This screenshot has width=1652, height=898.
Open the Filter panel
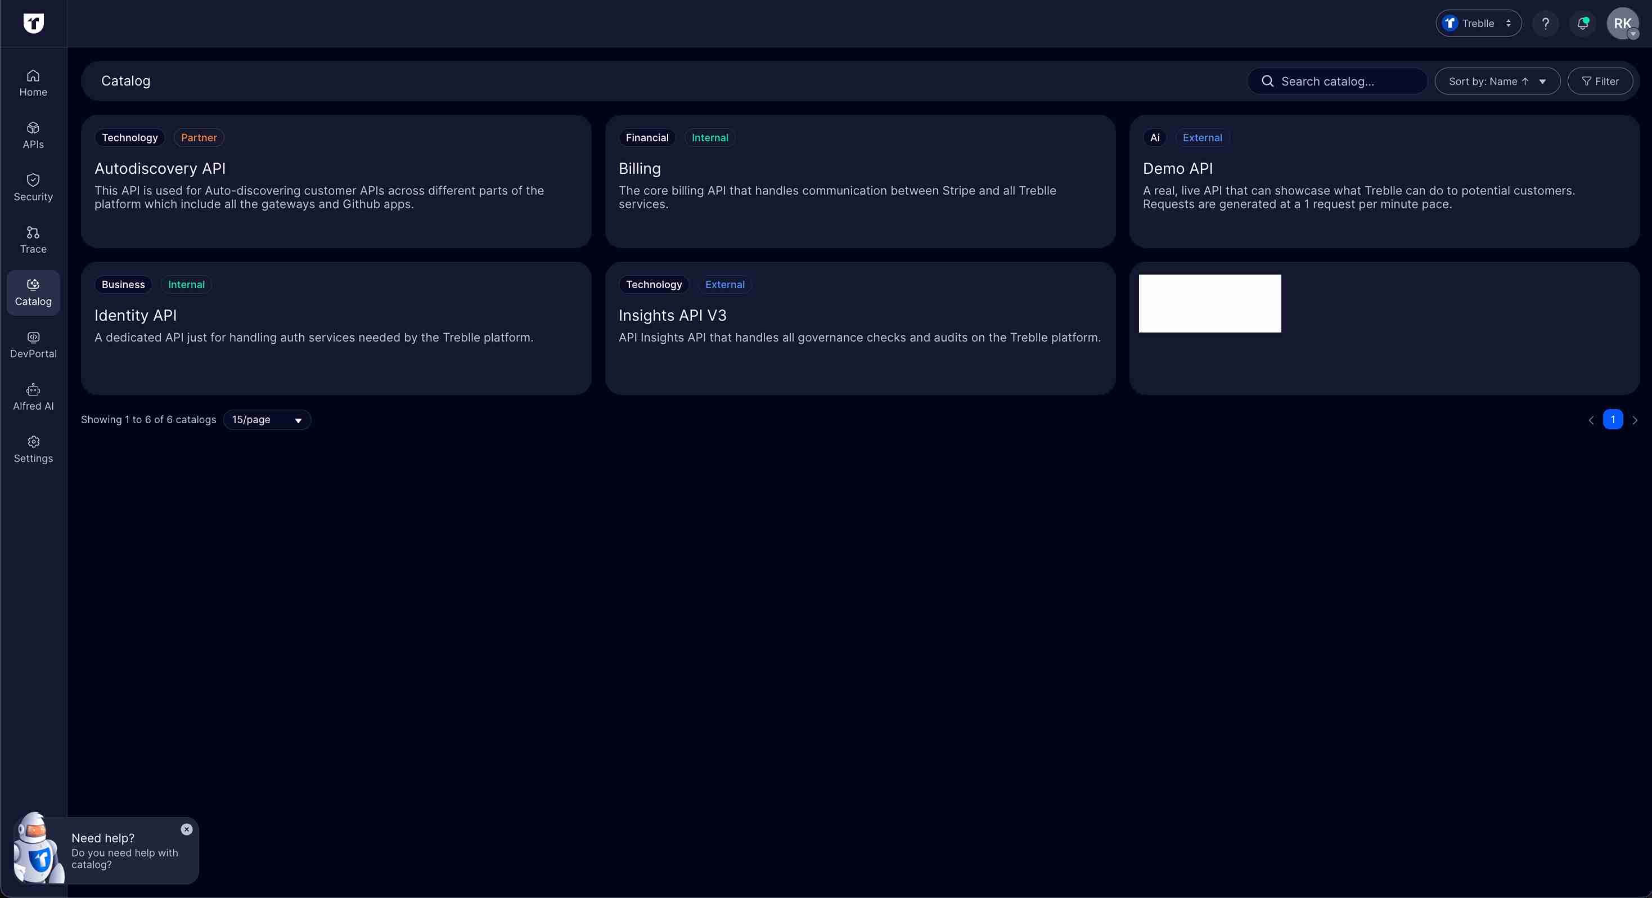click(1601, 81)
